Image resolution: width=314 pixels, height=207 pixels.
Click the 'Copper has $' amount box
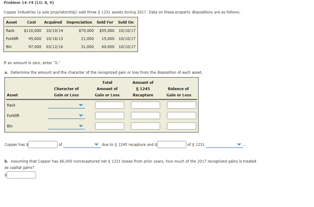coord(43,144)
